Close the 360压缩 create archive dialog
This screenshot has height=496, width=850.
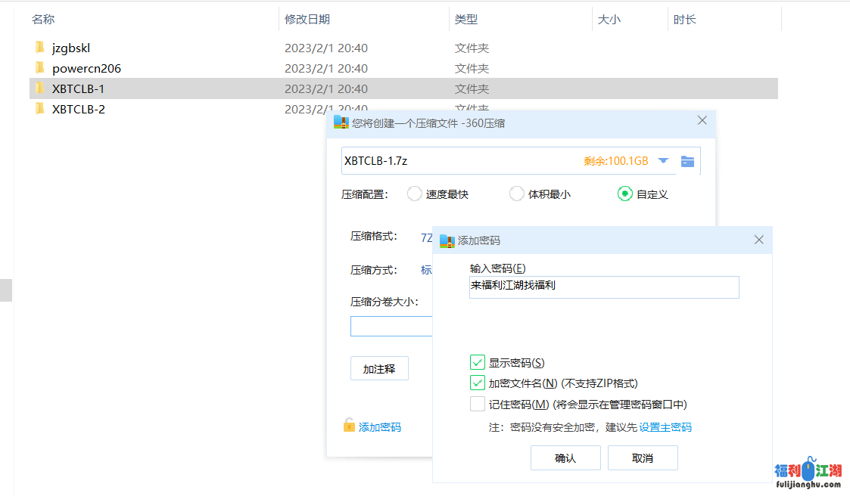pos(702,121)
